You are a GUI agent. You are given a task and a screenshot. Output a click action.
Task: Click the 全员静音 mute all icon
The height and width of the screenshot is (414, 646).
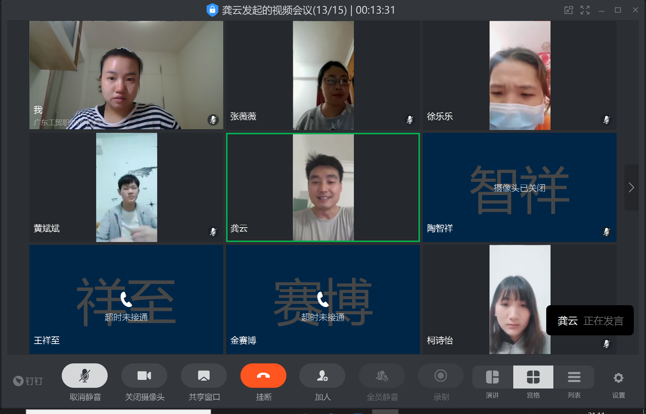(382, 376)
